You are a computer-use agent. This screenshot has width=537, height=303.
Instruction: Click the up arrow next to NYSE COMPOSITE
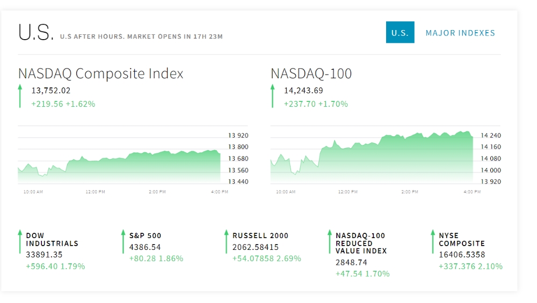(433, 241)
